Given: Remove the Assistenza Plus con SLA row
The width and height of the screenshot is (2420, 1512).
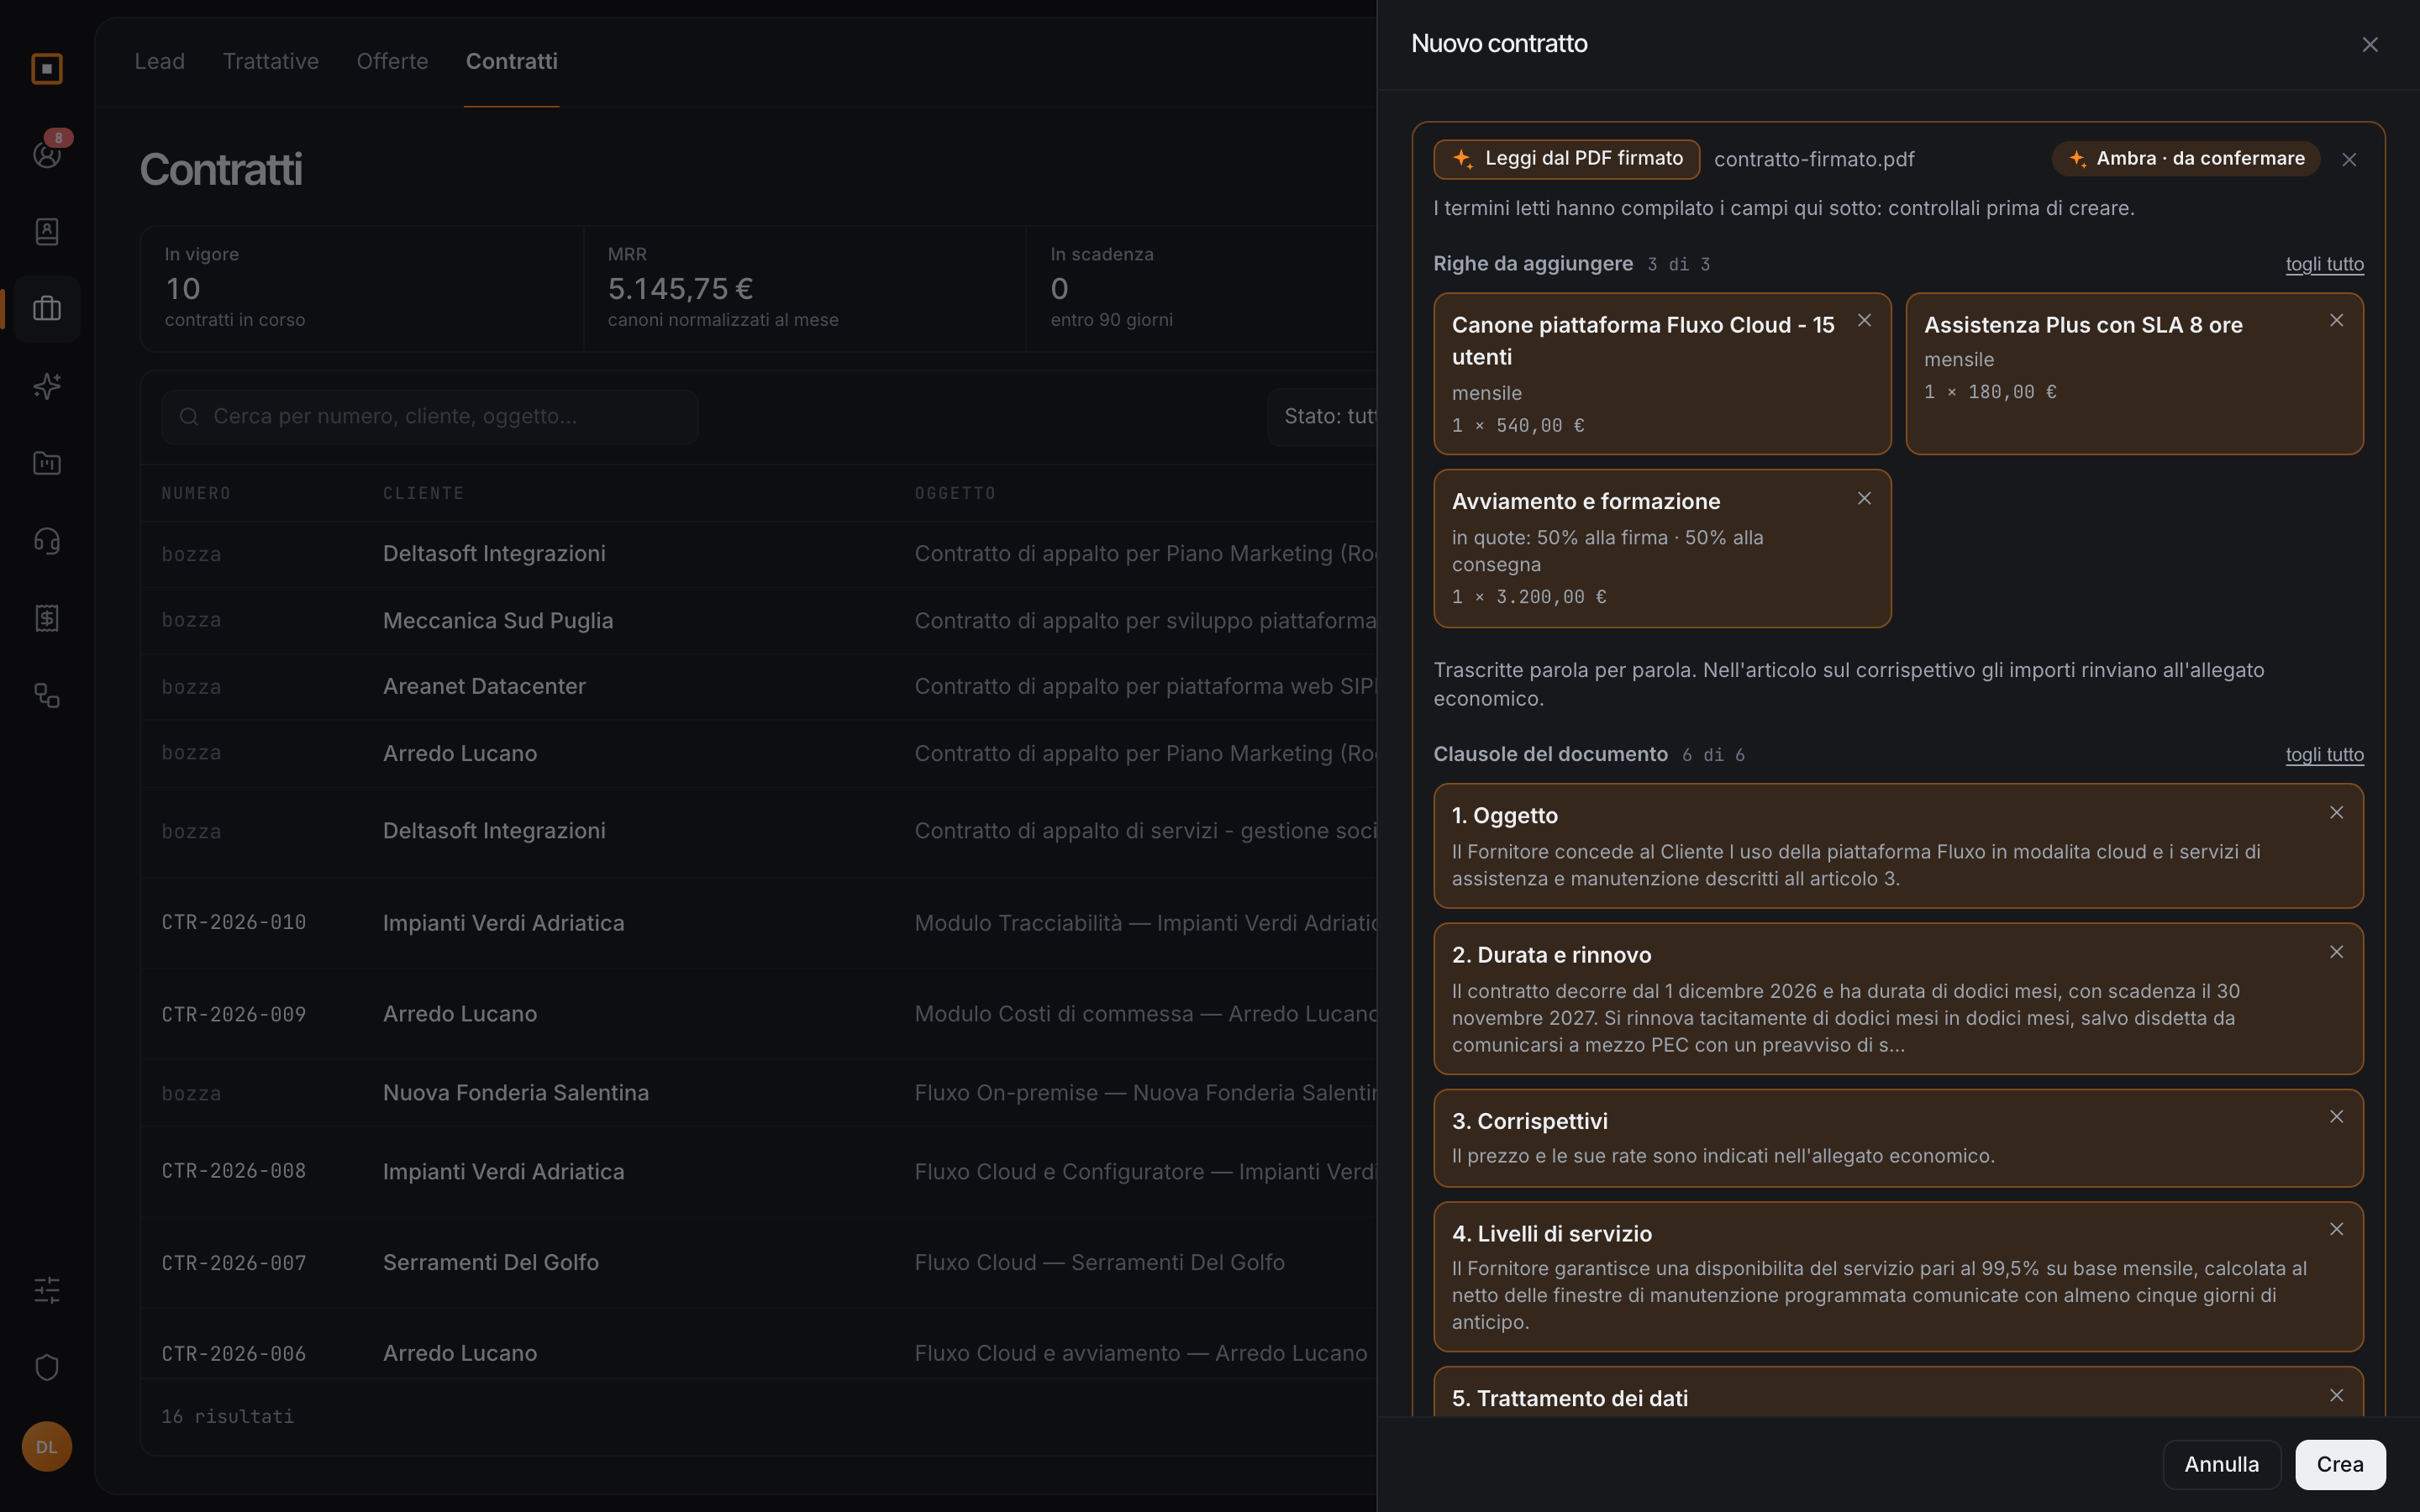Looking at the screenshot, I should (x=2336, y=320).
